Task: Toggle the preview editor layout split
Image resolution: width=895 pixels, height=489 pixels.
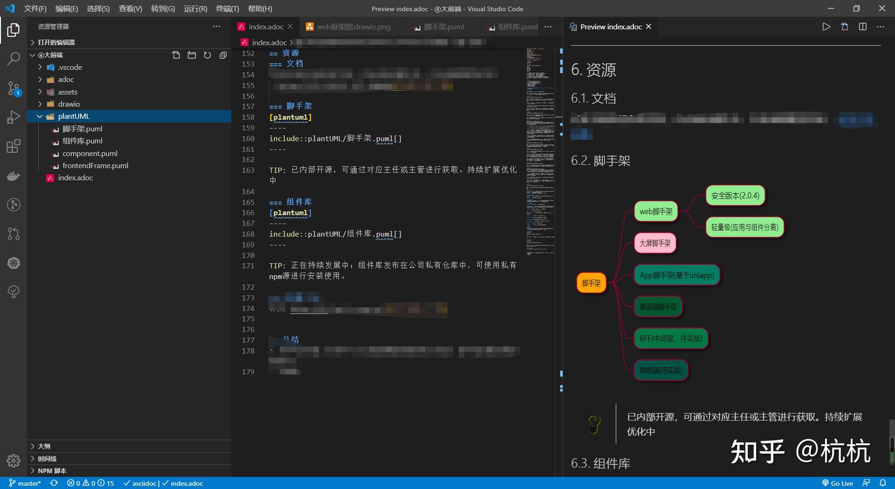Action: coord(863,27)
